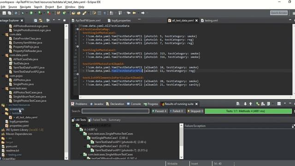Maximize the Package Explorer view

65,20
